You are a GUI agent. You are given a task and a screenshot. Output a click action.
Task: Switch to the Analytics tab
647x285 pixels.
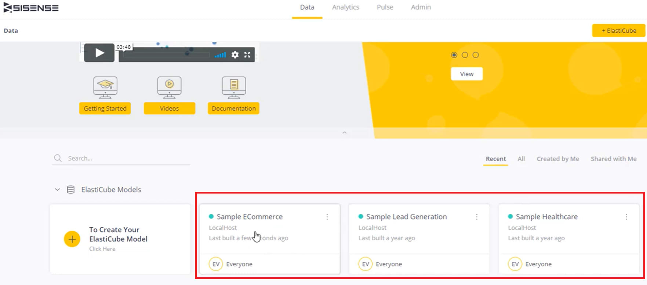[x=346, y=7]
